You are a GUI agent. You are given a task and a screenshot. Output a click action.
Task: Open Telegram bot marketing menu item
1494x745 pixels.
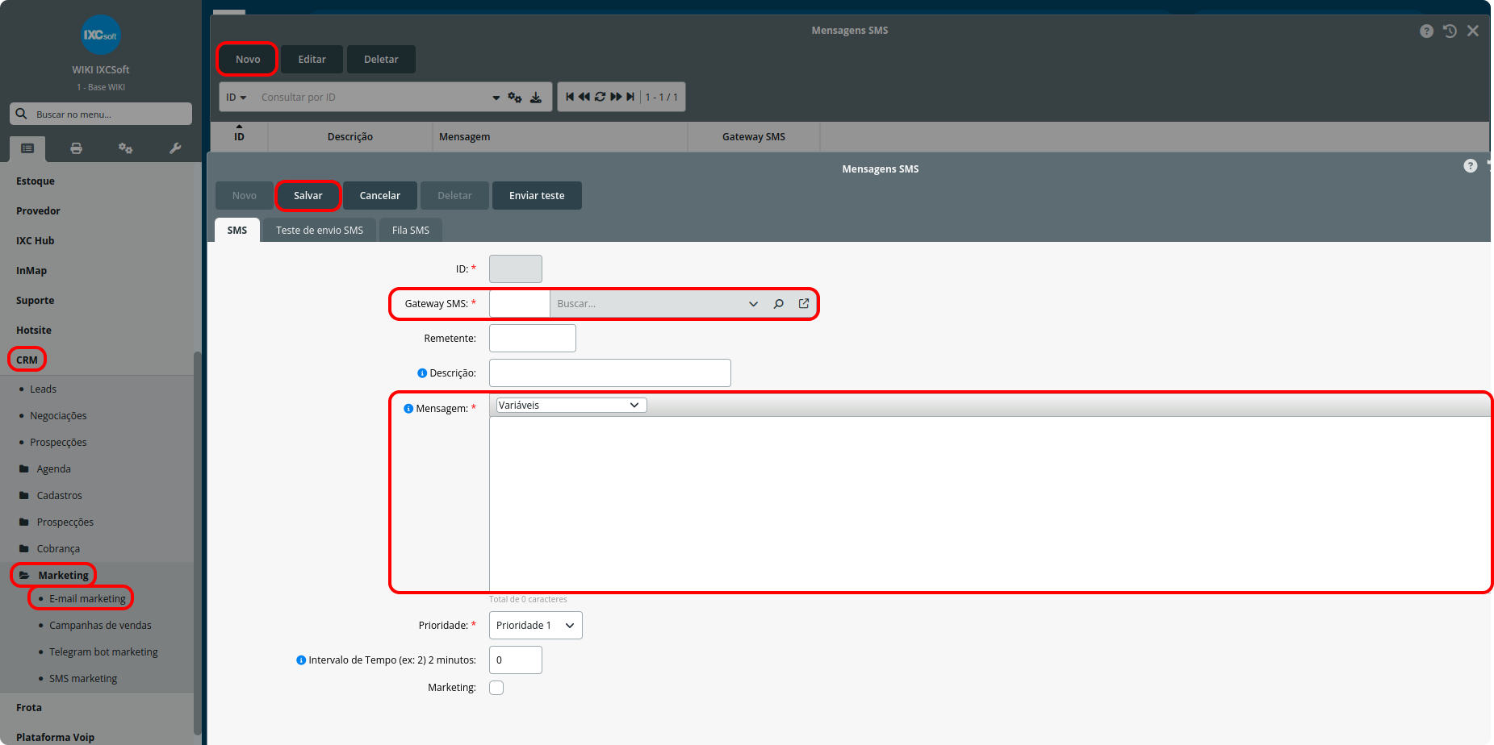[103, 651]
